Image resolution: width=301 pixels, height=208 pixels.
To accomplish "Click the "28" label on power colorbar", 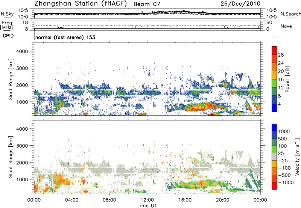I will [281, 55].
